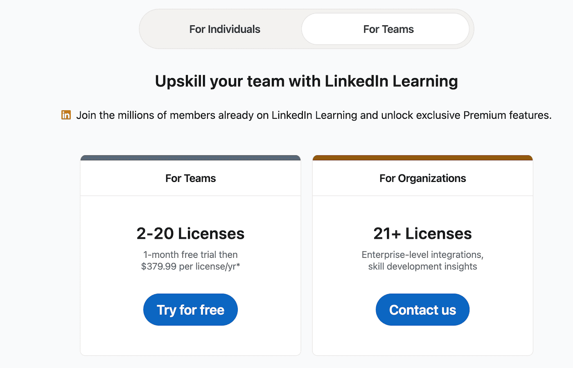Click the Upskill your team heading
Viewport: 573px width, 368px height.
click(x=306, y=81)
